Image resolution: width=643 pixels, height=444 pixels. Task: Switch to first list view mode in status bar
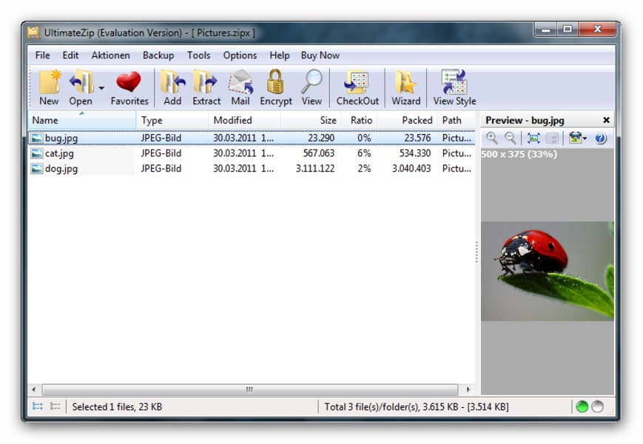point(38,407)
